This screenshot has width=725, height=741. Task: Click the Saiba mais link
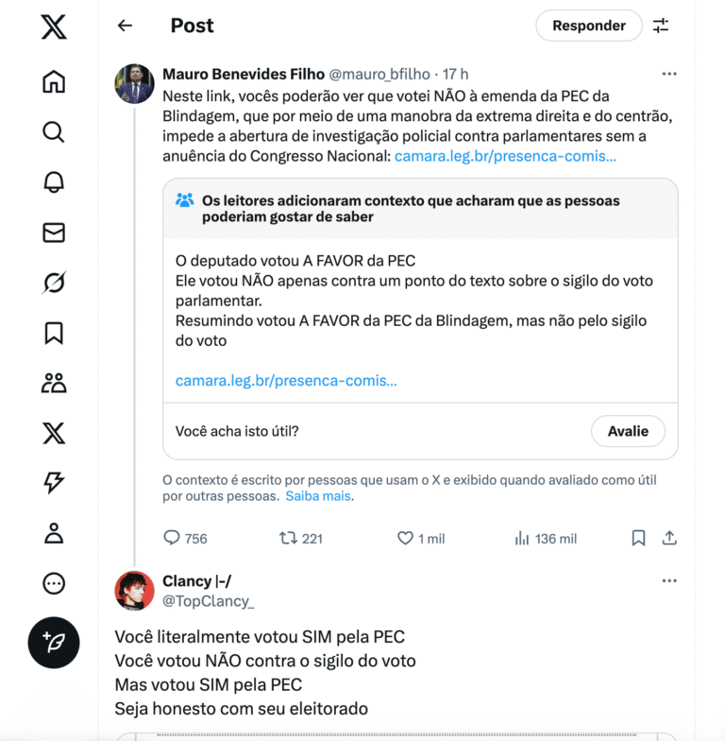click(318, 496)
